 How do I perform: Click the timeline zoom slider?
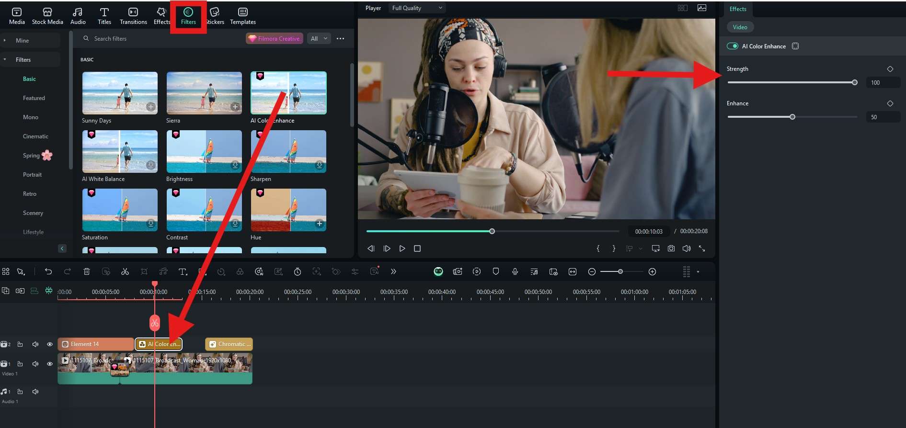tap(620, 271)
